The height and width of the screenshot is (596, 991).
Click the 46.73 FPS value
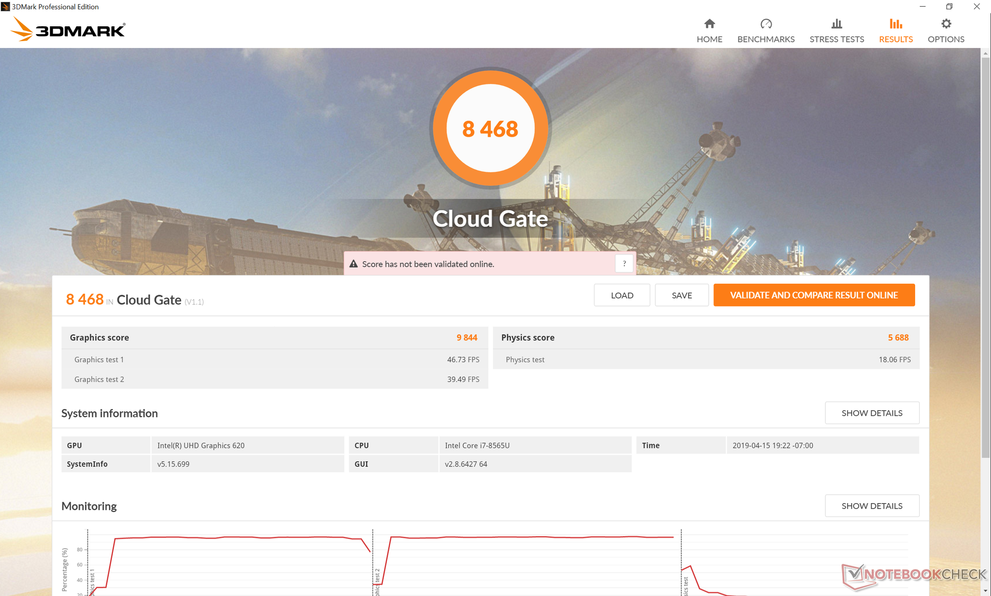point(463,360)
